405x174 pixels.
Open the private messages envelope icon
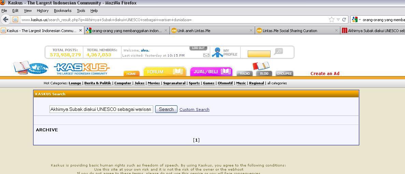[206, 55]
